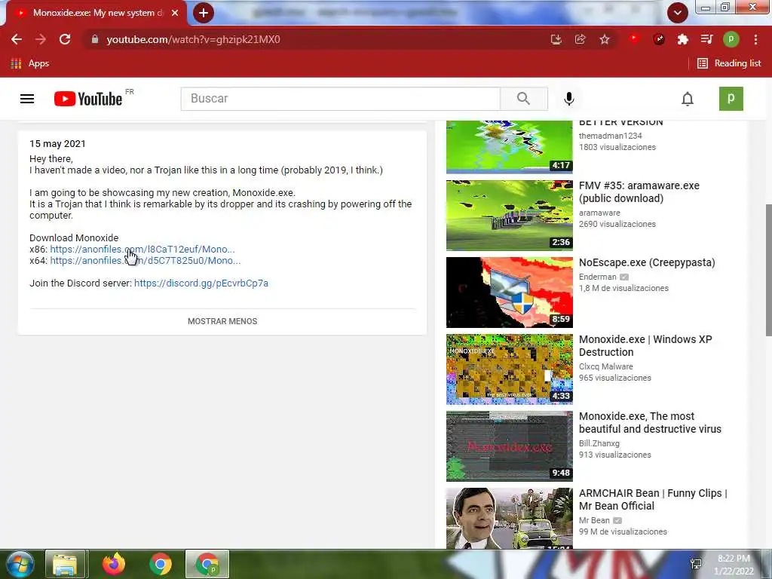The width and height of the screenshot is (772, 579).
Task: Open the YouTube hamburger guide menu
Action: point(27,99)
